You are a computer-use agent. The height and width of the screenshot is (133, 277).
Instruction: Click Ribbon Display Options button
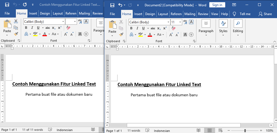[x=234, y=5]
